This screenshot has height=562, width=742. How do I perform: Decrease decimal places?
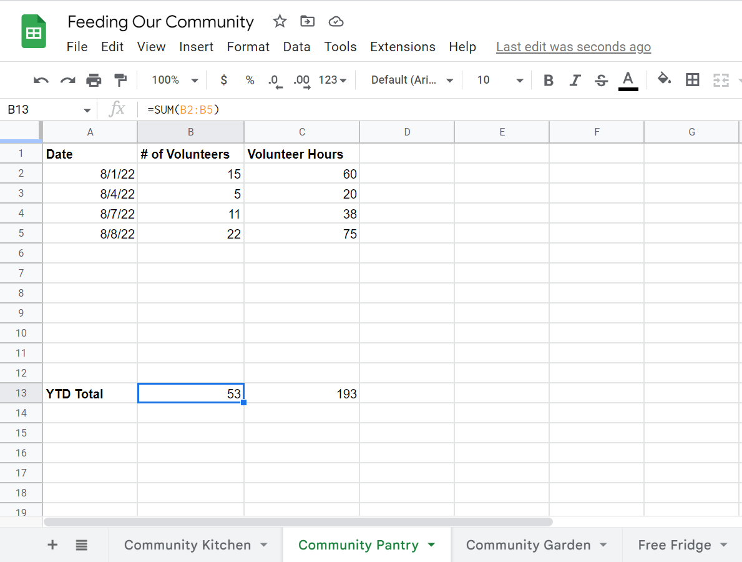[x=273, y=80]
